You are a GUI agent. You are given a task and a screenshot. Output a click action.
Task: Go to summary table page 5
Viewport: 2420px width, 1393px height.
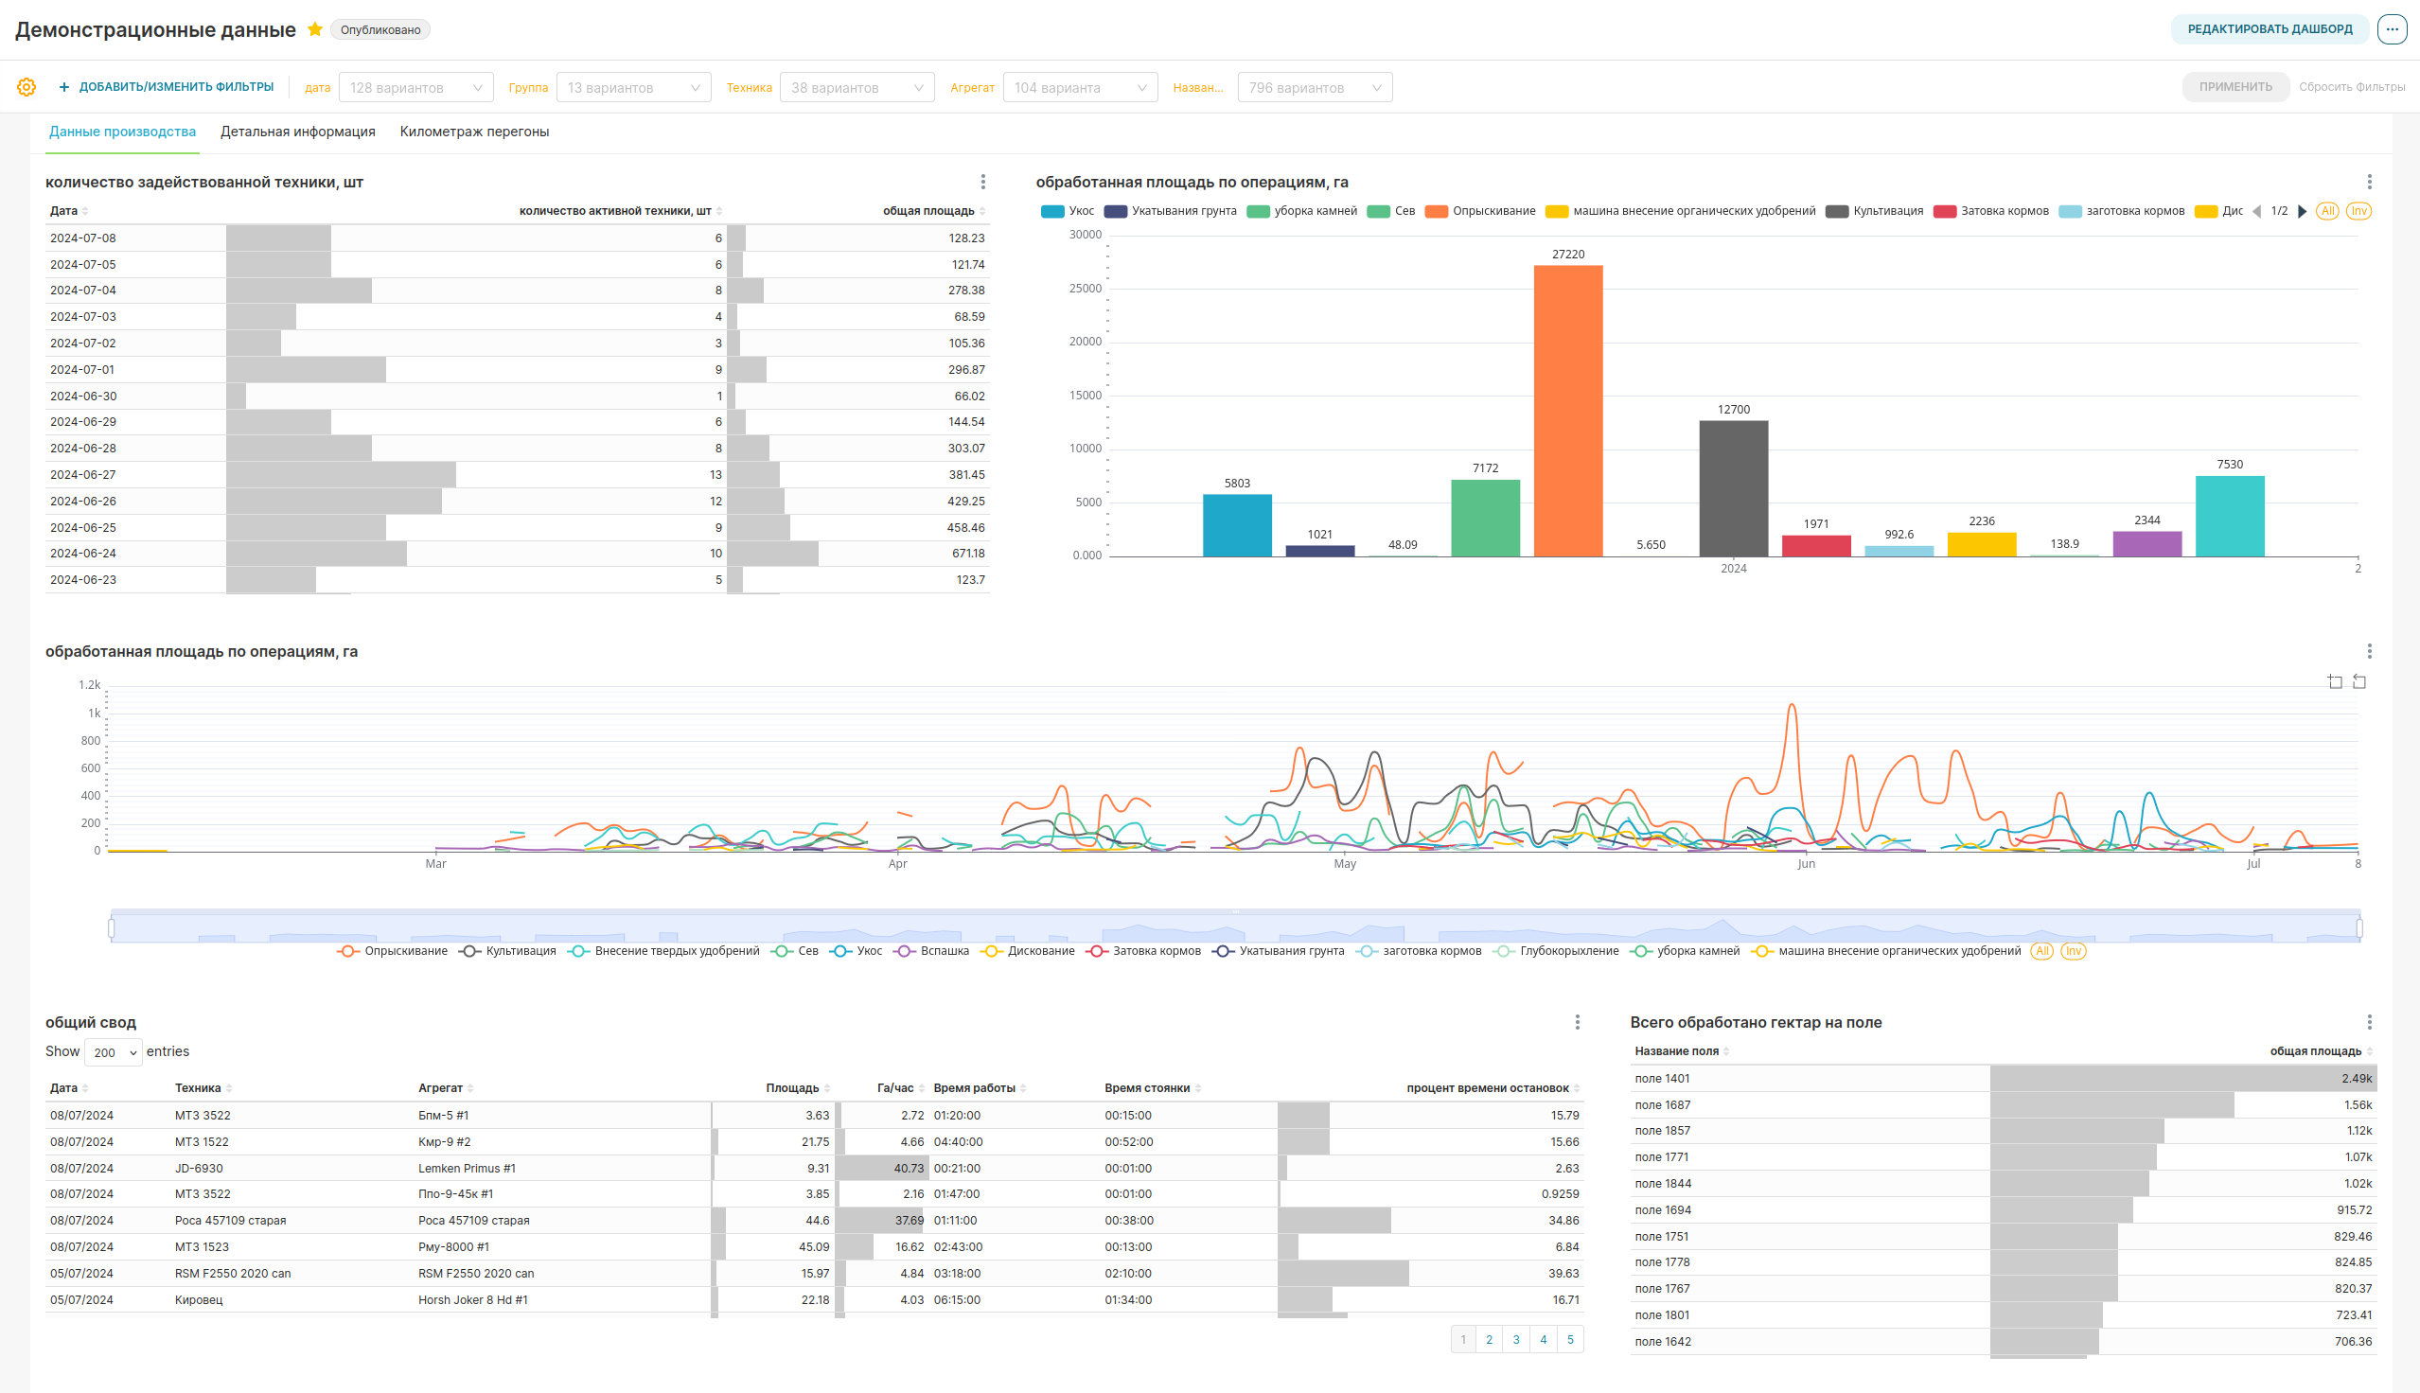(x=1570, y=1340)
